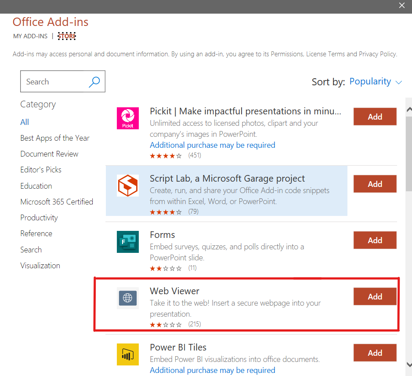412x376 pixels.
Task: Open the Sort by Popularity dropdown
Action: tap(376, 82)
